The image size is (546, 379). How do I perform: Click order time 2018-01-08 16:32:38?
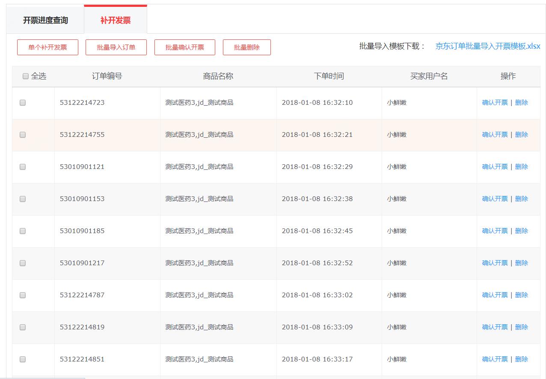click(318, 199)
